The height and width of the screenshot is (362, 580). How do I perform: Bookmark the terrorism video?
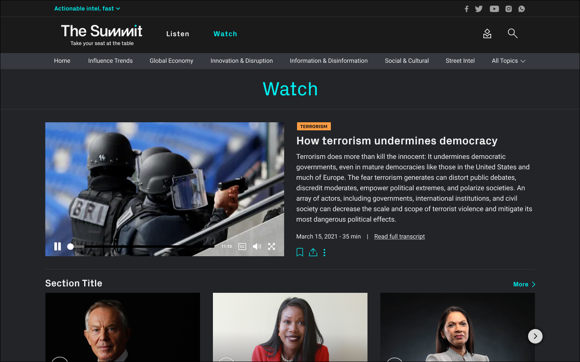tap(300, 253)
